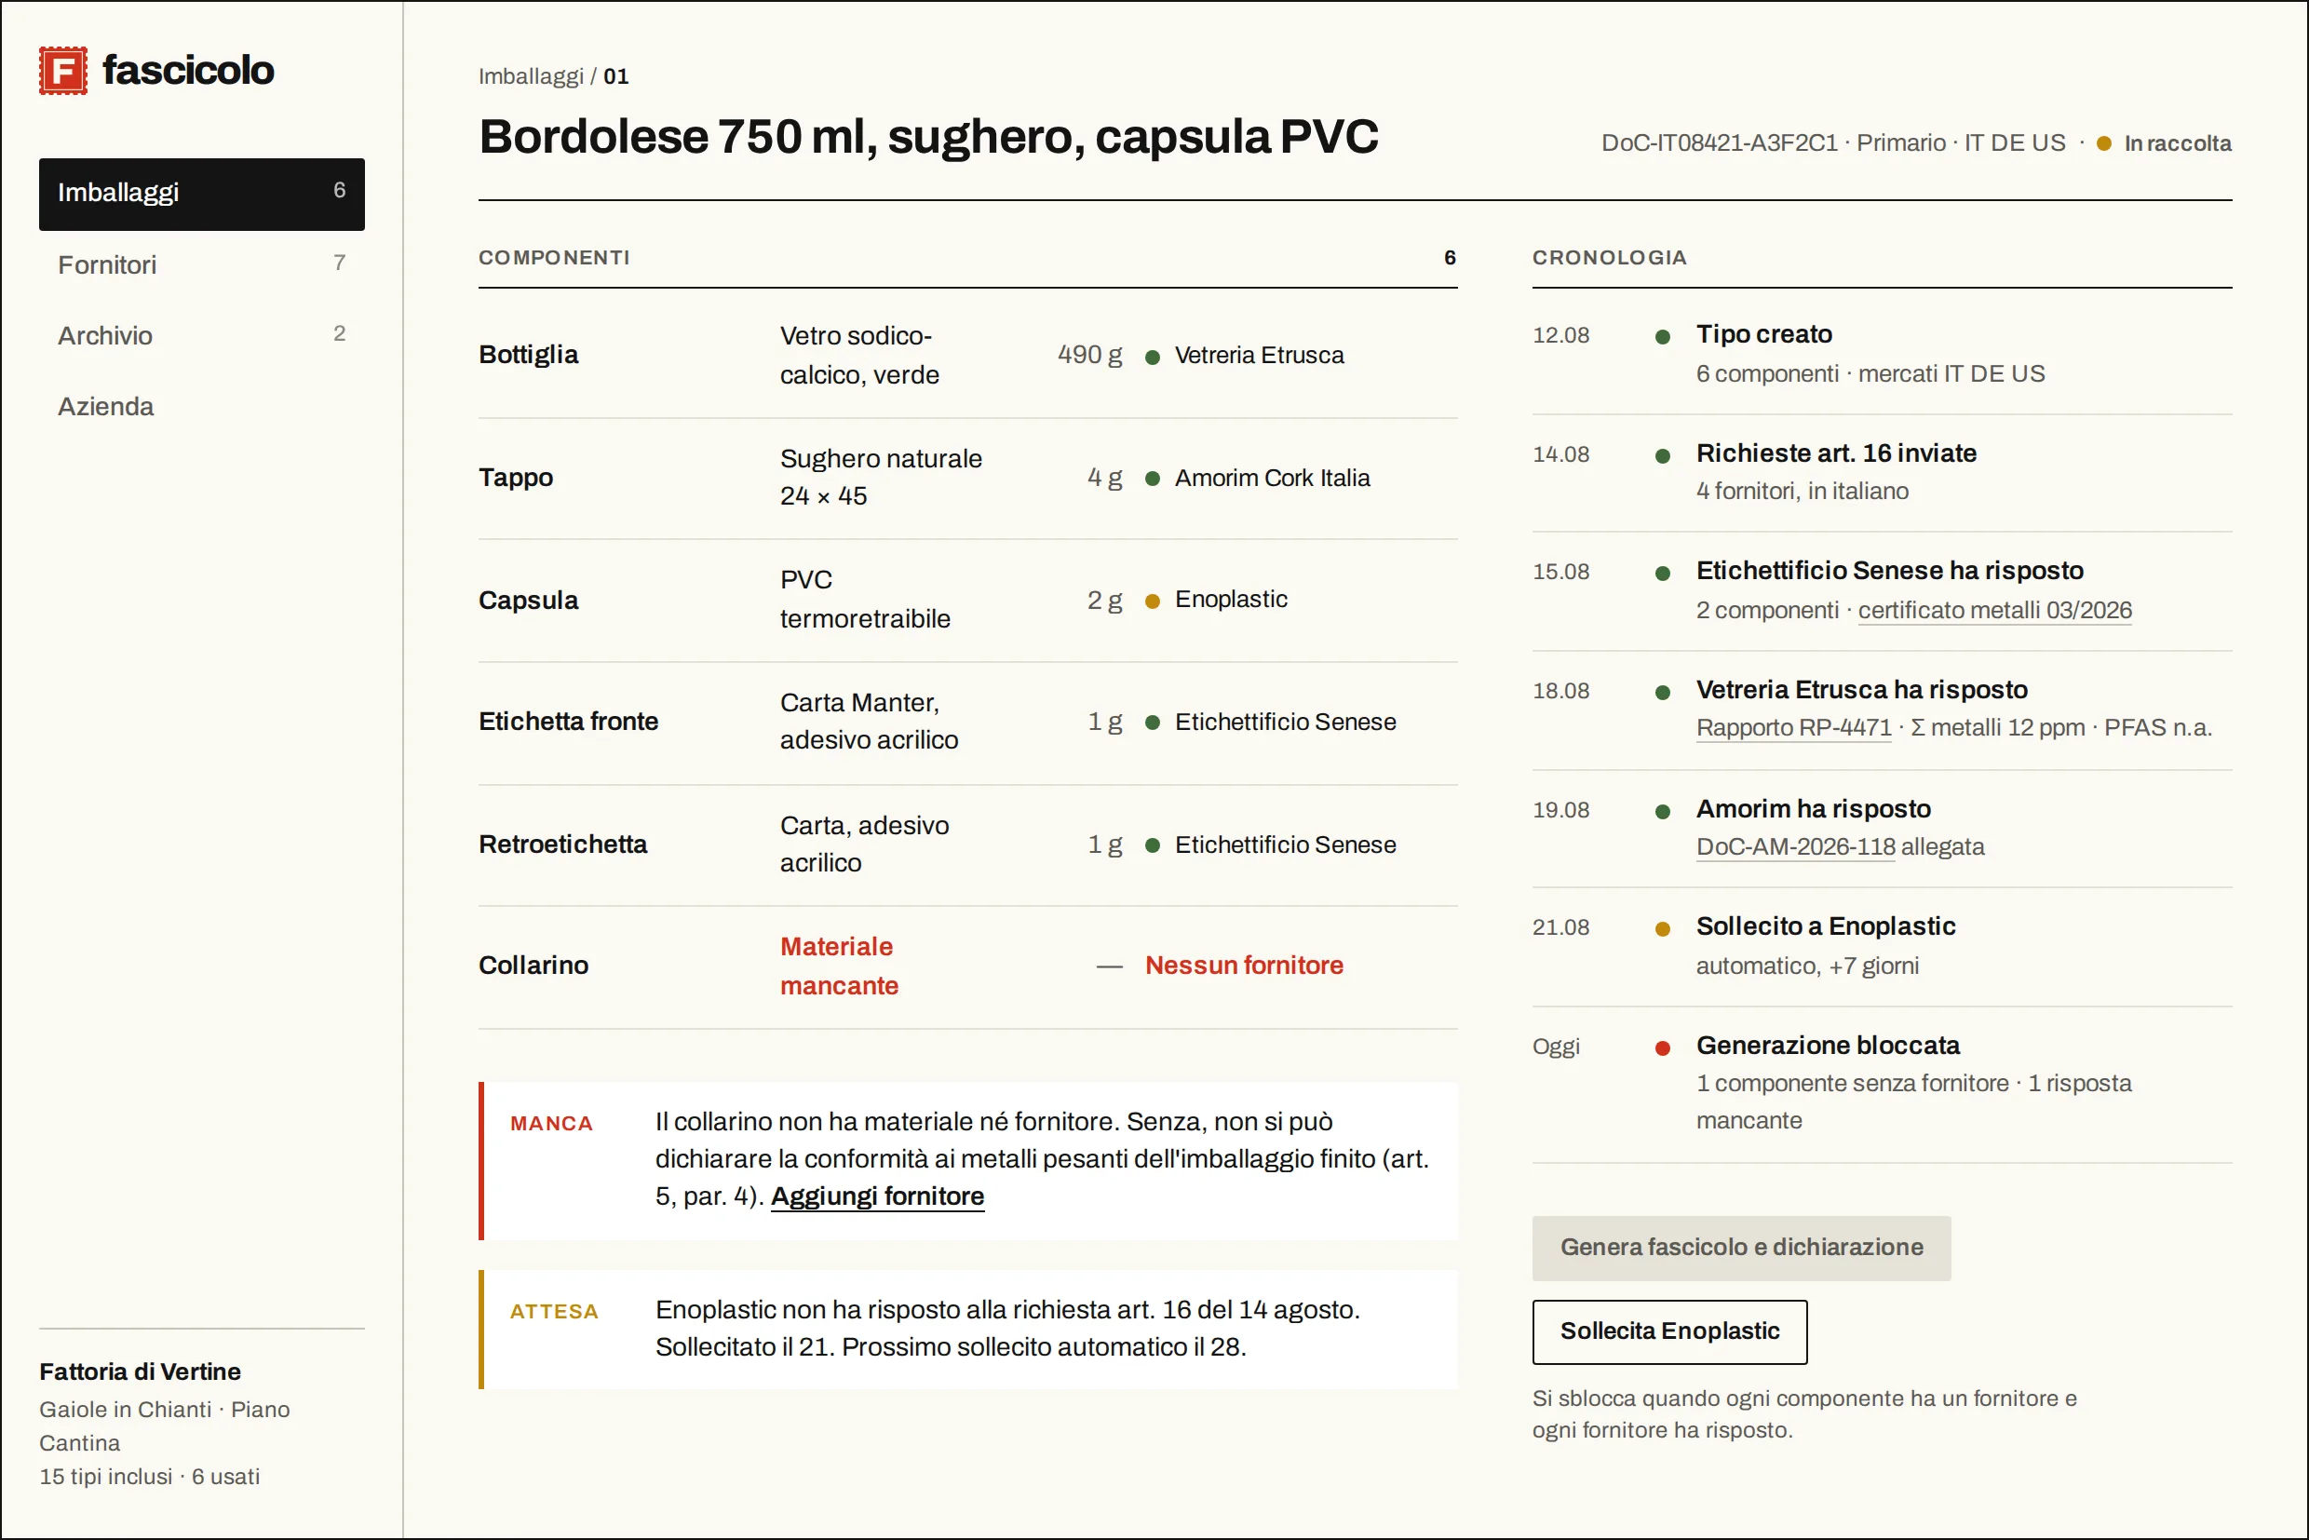Click the 15 tipi inclusi · 6 usati text
The image size is (2309, 1540).
click(x=149, y=1476)
